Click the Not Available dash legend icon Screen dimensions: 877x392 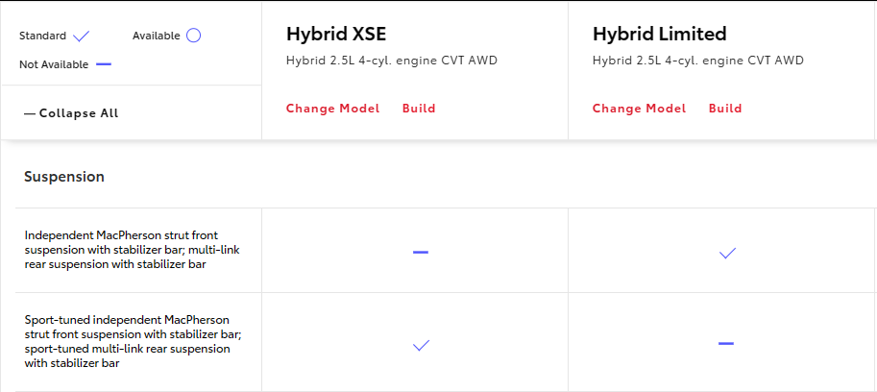tap(104, 64)
